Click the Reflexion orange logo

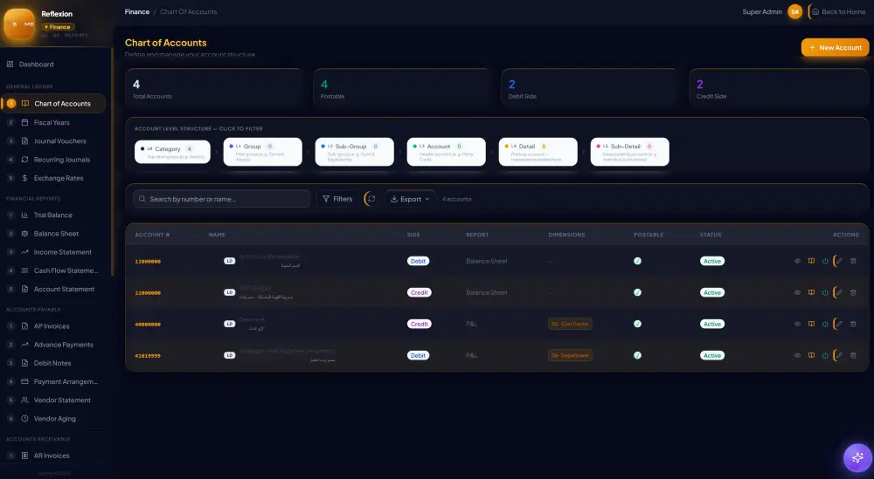click(19, 24)
